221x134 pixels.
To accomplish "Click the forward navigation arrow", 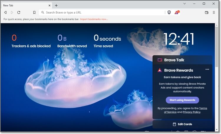I will tap(12, 12).
